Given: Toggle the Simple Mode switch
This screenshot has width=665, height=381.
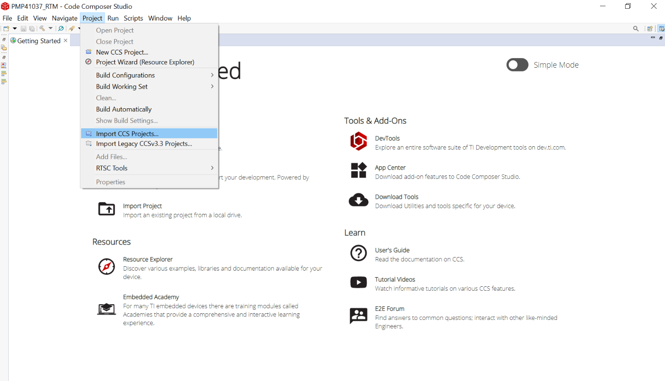Looking at the screenshot, I should click(517, 65).
